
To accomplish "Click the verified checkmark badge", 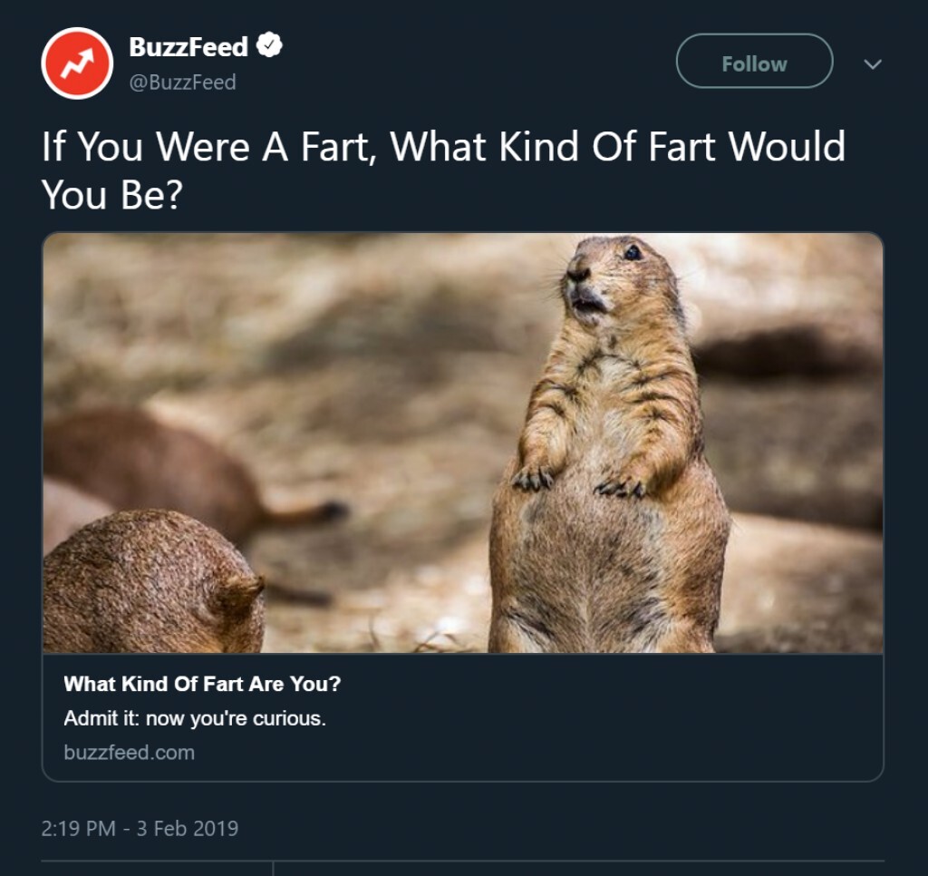I will click(x=269, y=45).
